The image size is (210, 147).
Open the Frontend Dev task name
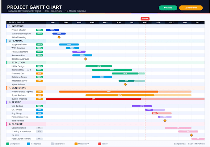pyautogui.click(x=18, y=73)
